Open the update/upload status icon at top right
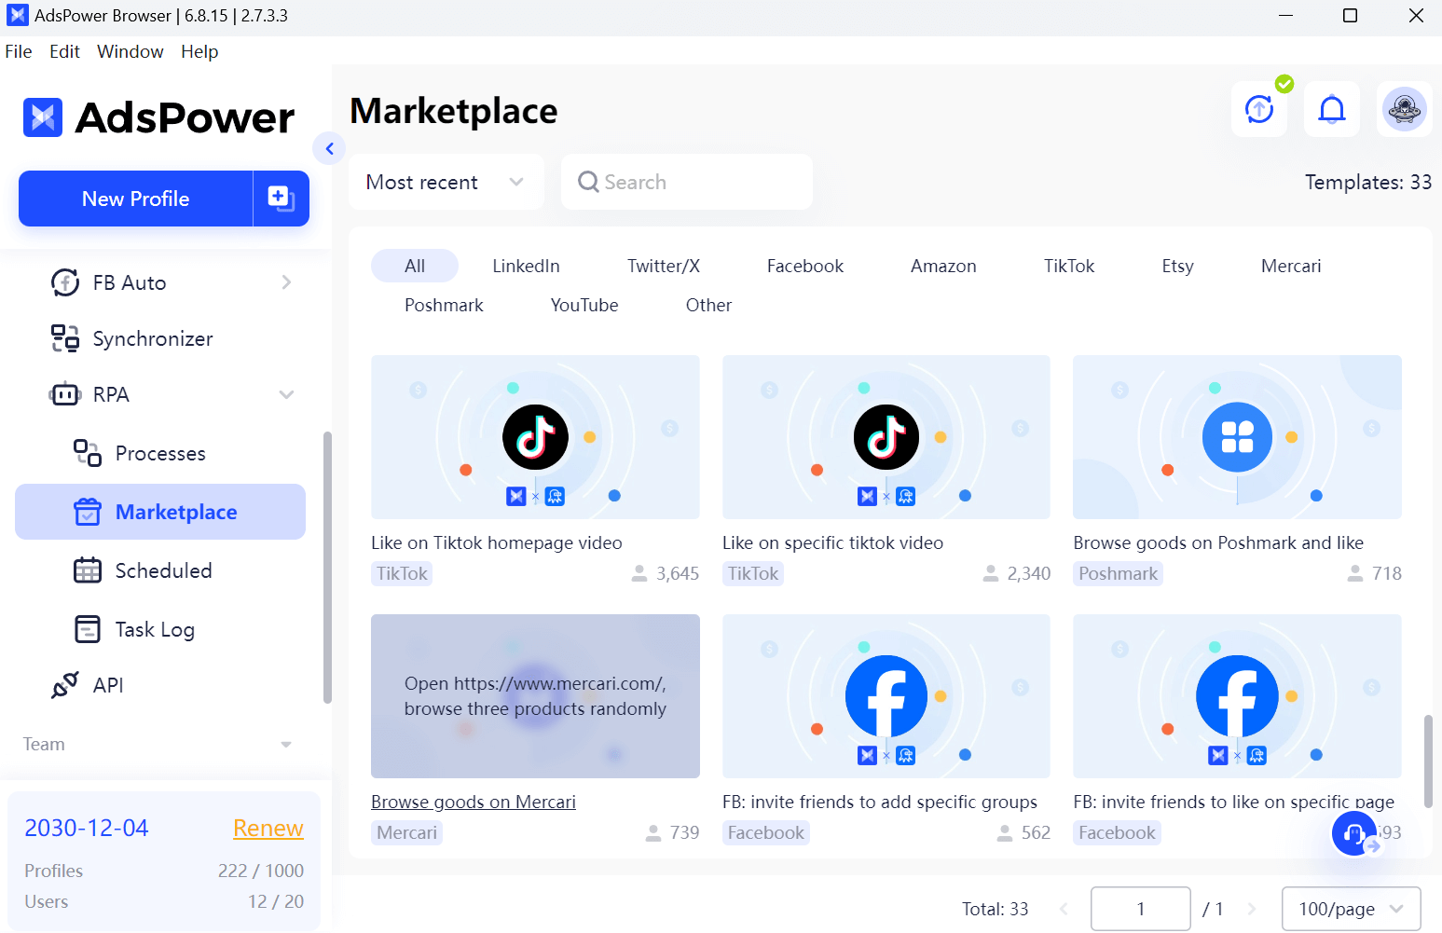Image resolution: width=1442 pixels, height=933 pixels. (1259, 109)
